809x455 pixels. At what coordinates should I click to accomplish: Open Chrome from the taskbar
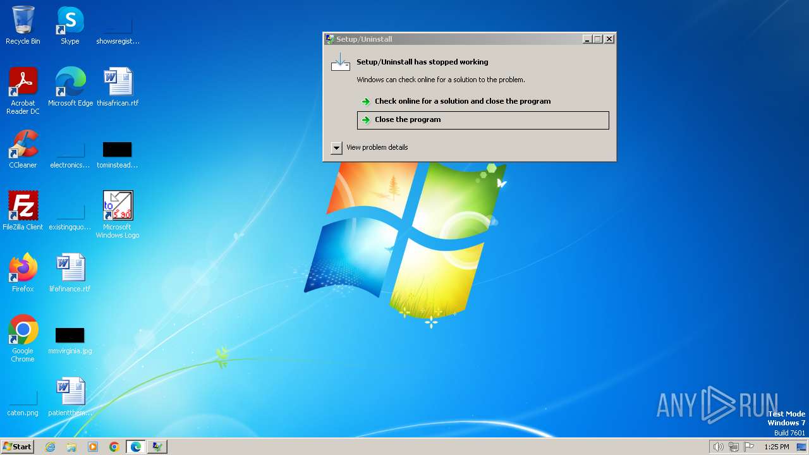click(x=114, y=447)
